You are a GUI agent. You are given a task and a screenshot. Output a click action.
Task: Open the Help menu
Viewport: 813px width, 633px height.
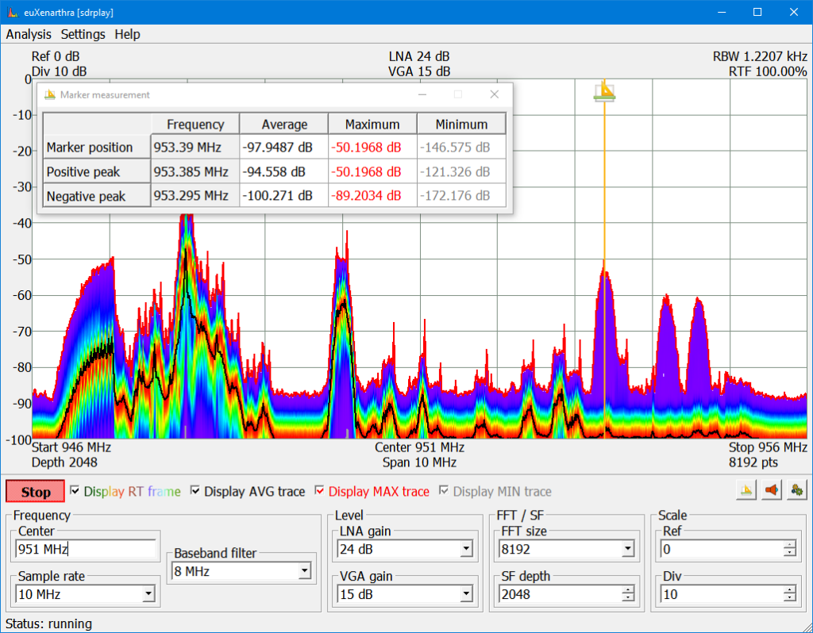[128, 34]
